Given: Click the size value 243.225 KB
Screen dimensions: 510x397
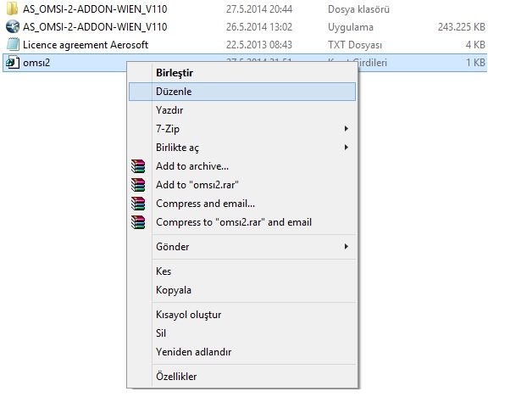Looking at the screenshot, I should click(x=461, y=26).
